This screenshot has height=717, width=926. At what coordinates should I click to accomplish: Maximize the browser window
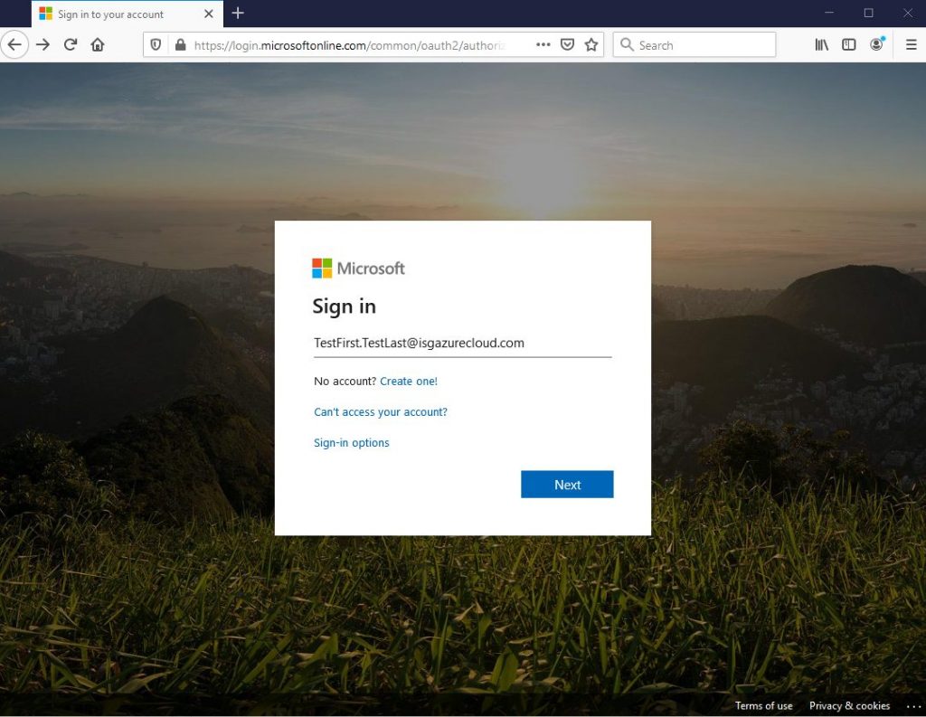point(868,13)
